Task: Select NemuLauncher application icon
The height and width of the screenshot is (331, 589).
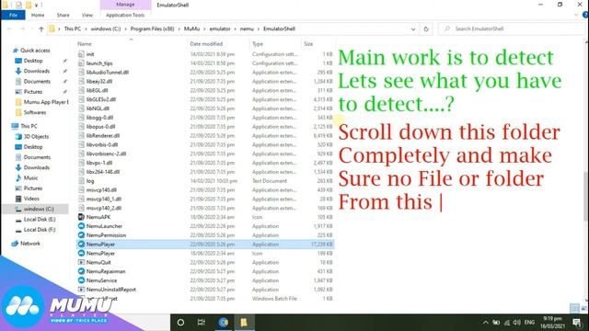Action: coord(81,226)
